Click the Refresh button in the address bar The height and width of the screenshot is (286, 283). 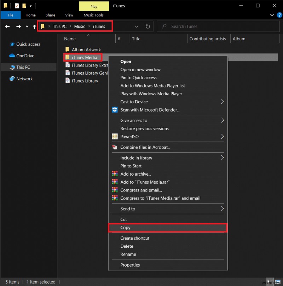point(148,27)
